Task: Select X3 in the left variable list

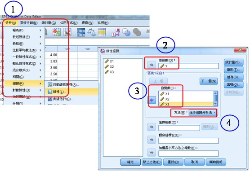Action: coord(109,72)
